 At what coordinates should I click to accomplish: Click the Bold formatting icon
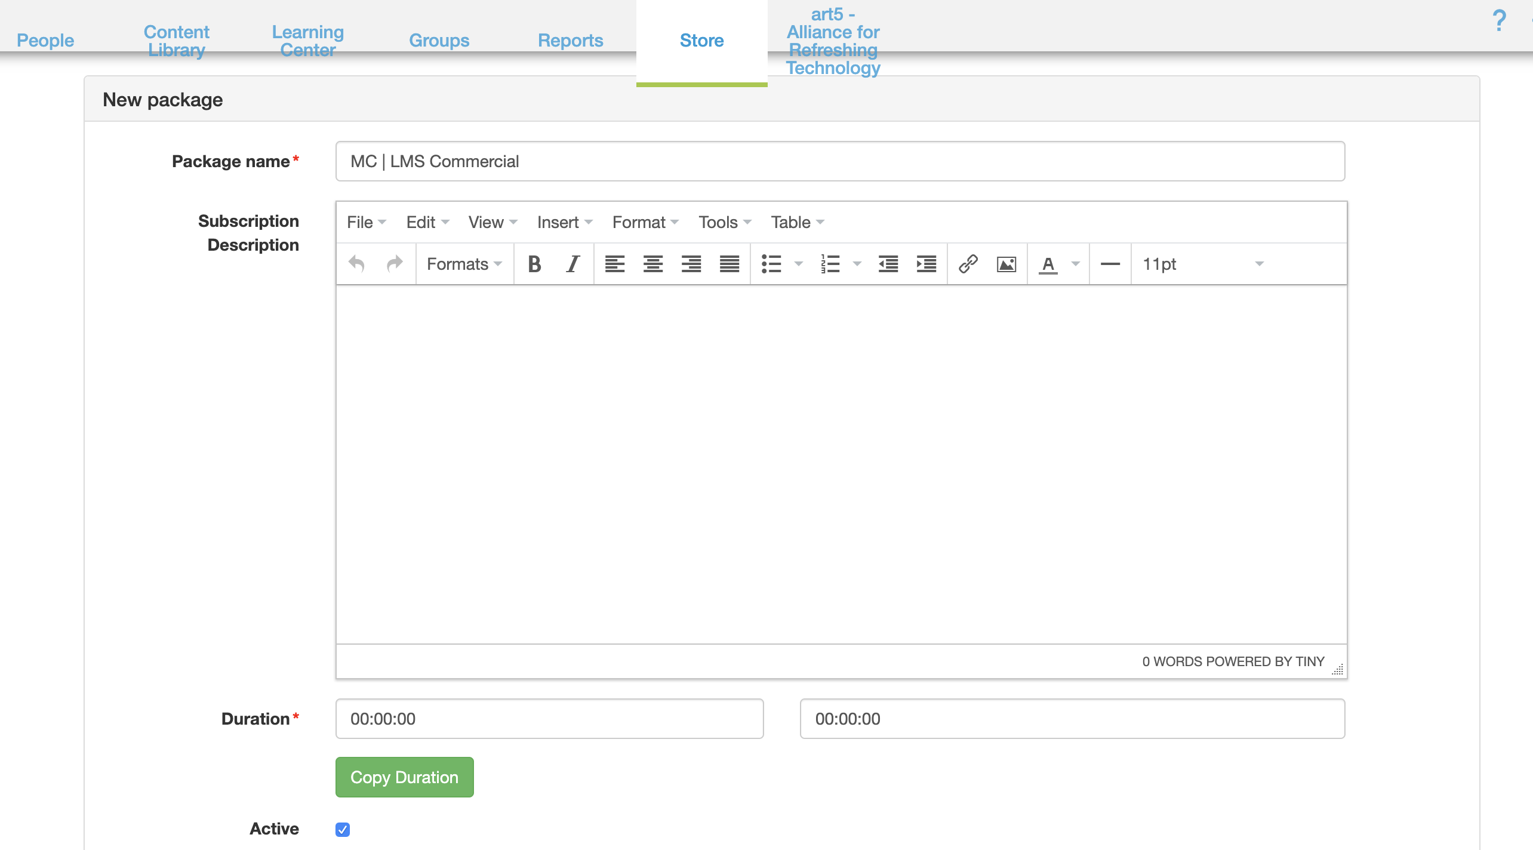pyautogui.click(x=534, y=264)
